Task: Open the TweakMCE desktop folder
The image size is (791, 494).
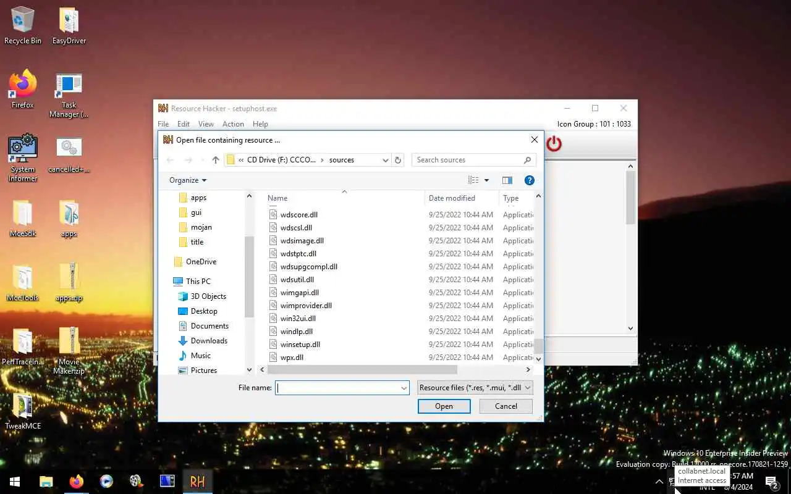Action: 23,411
